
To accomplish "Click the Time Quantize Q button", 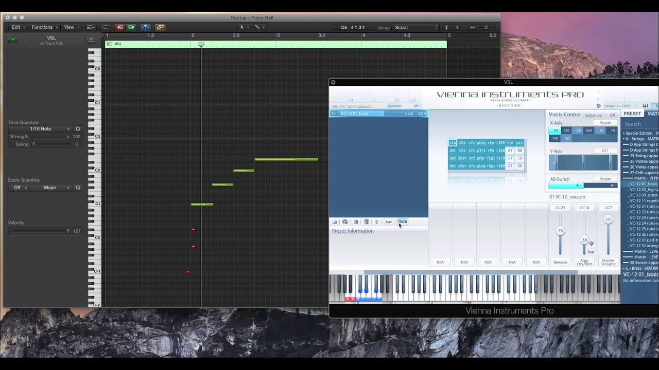I will click(x=78, y=129).
